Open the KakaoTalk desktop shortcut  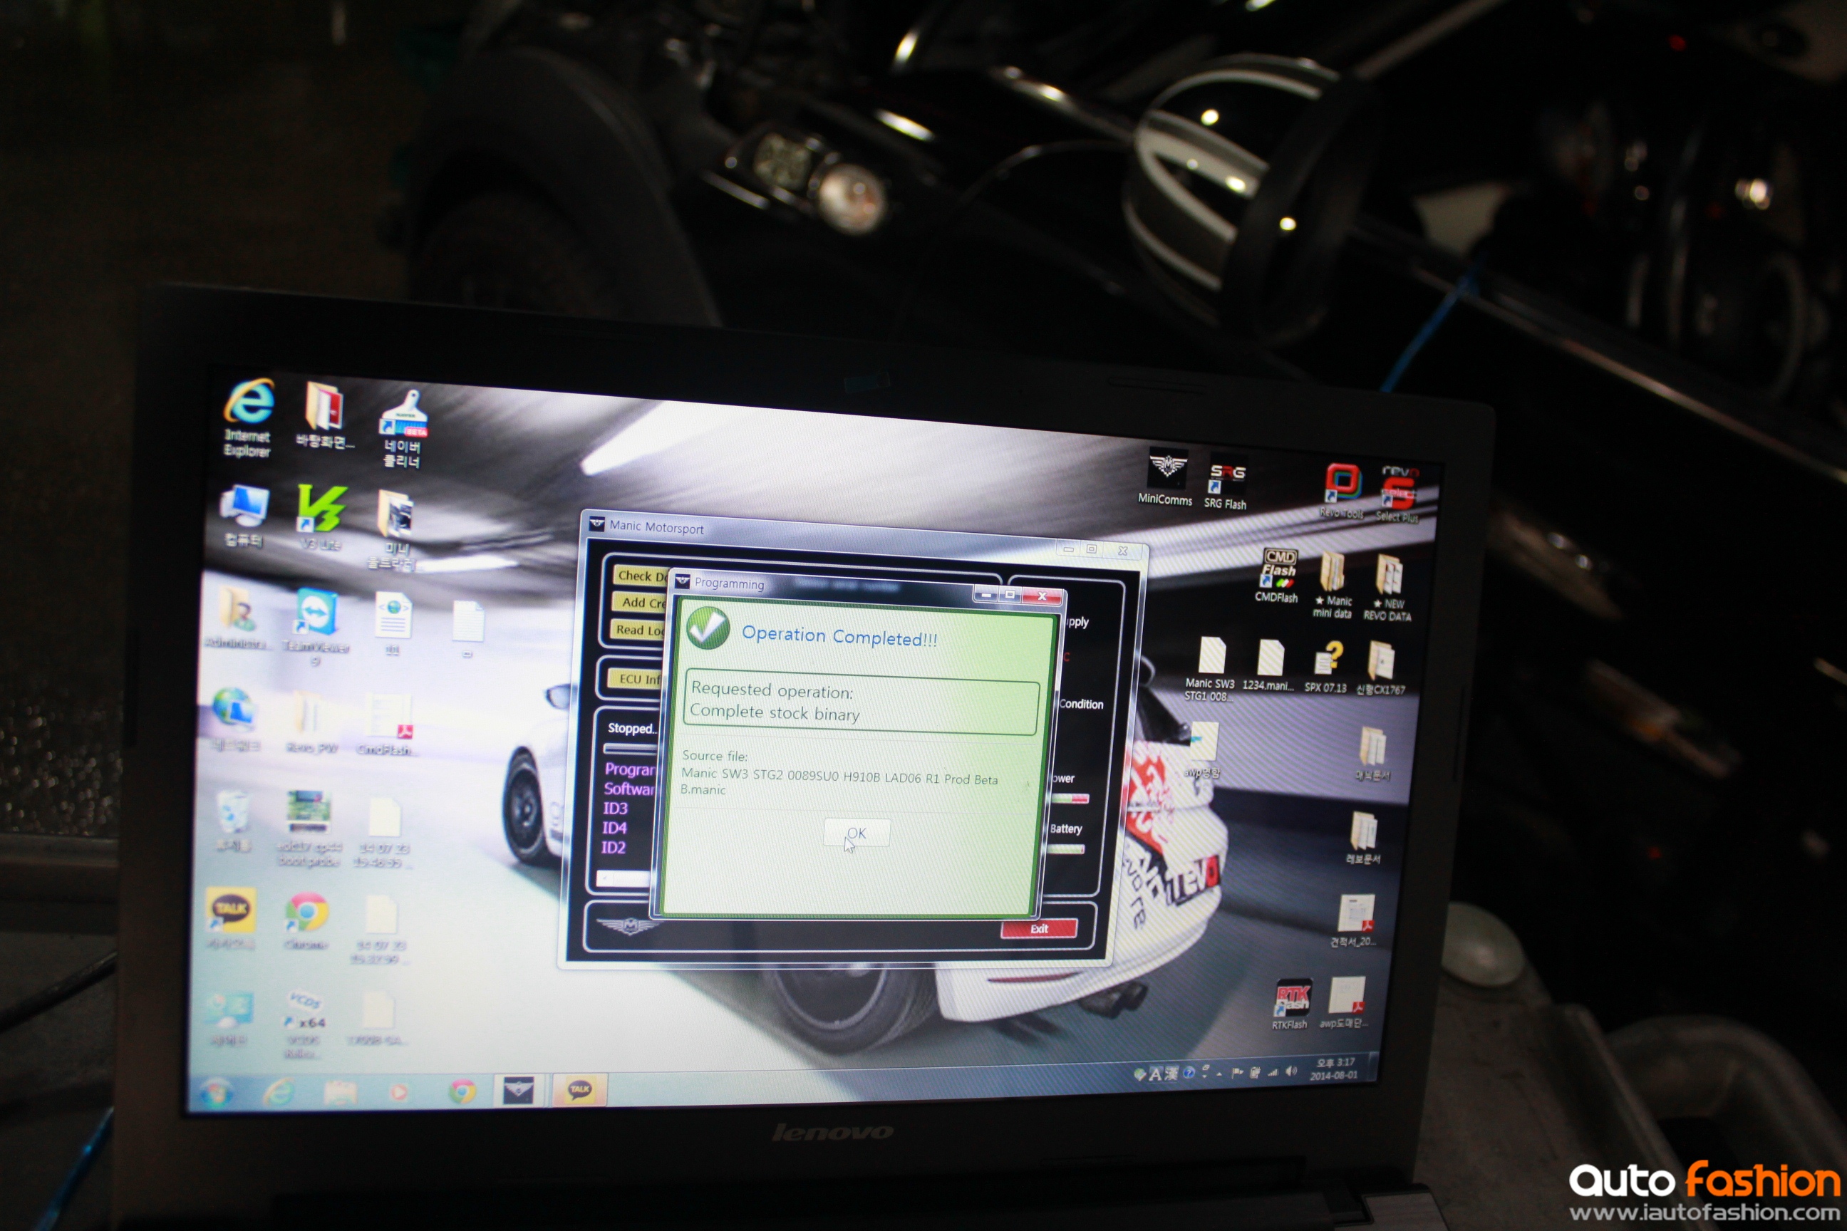(230, 918)
